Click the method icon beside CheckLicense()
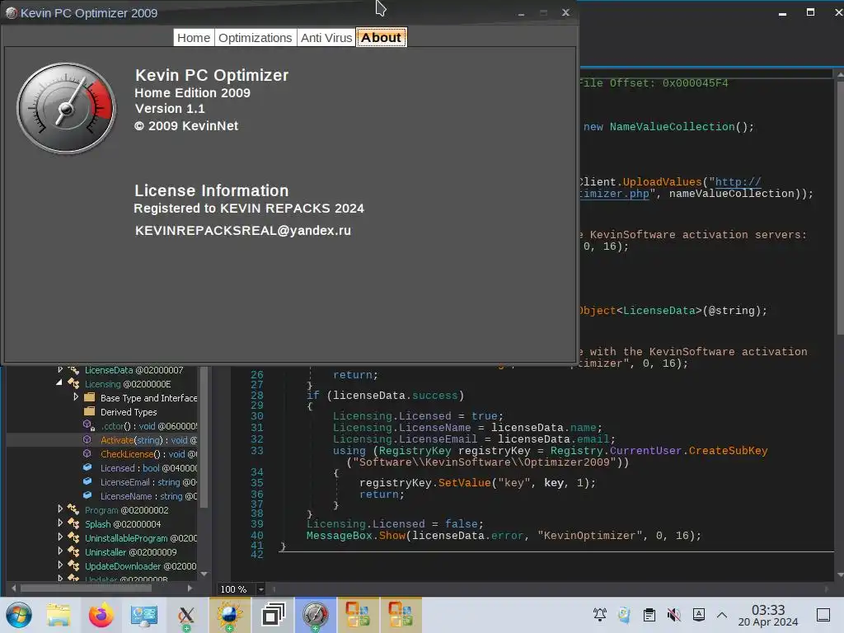 [87, 454]
